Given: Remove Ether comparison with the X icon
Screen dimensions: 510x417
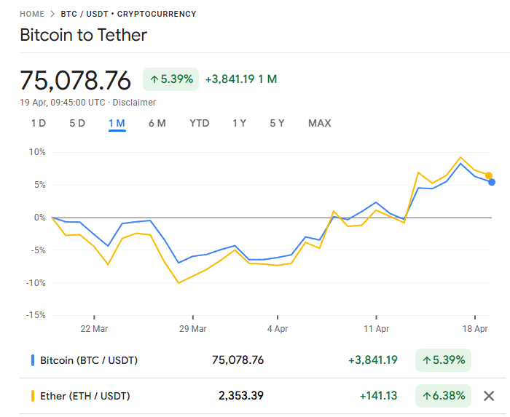Looking at the screenshot, I should (489, 396).
